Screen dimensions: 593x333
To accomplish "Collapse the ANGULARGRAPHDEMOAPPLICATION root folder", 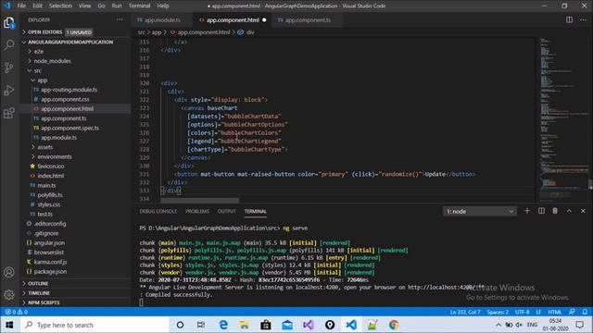I will click(70, 42).
